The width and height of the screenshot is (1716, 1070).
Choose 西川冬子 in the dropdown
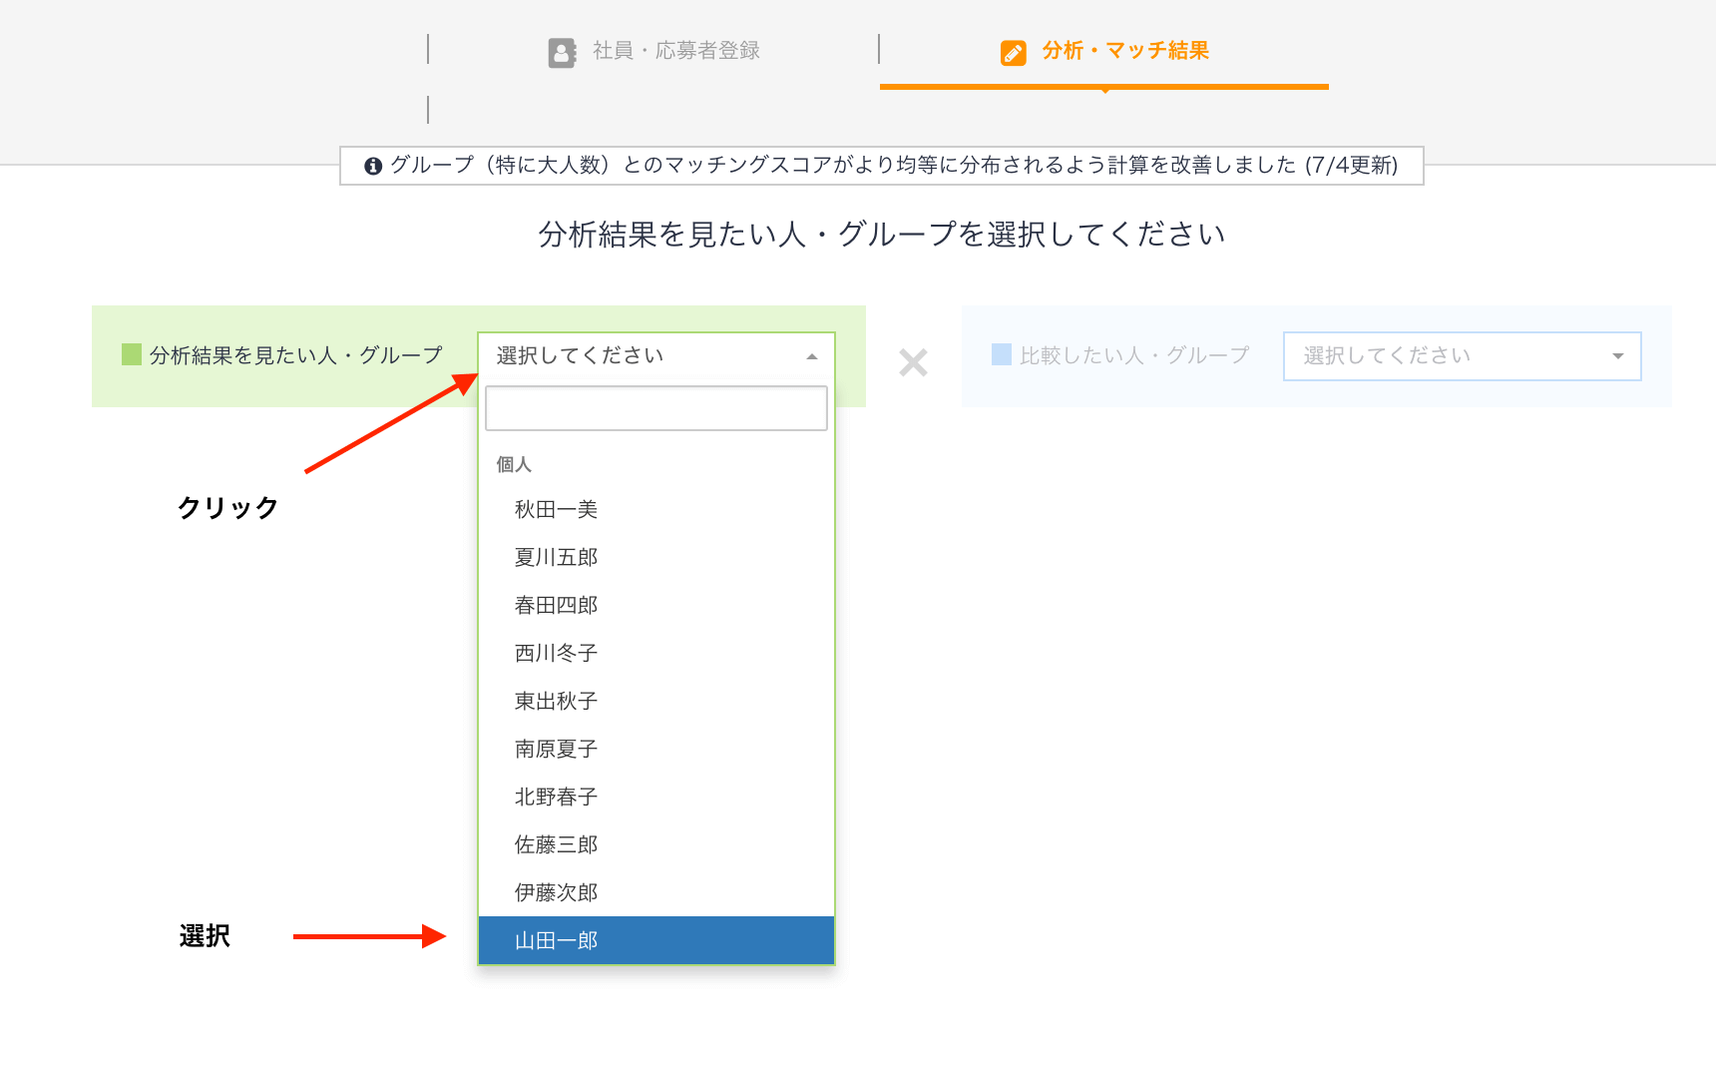tap(556, 654)
